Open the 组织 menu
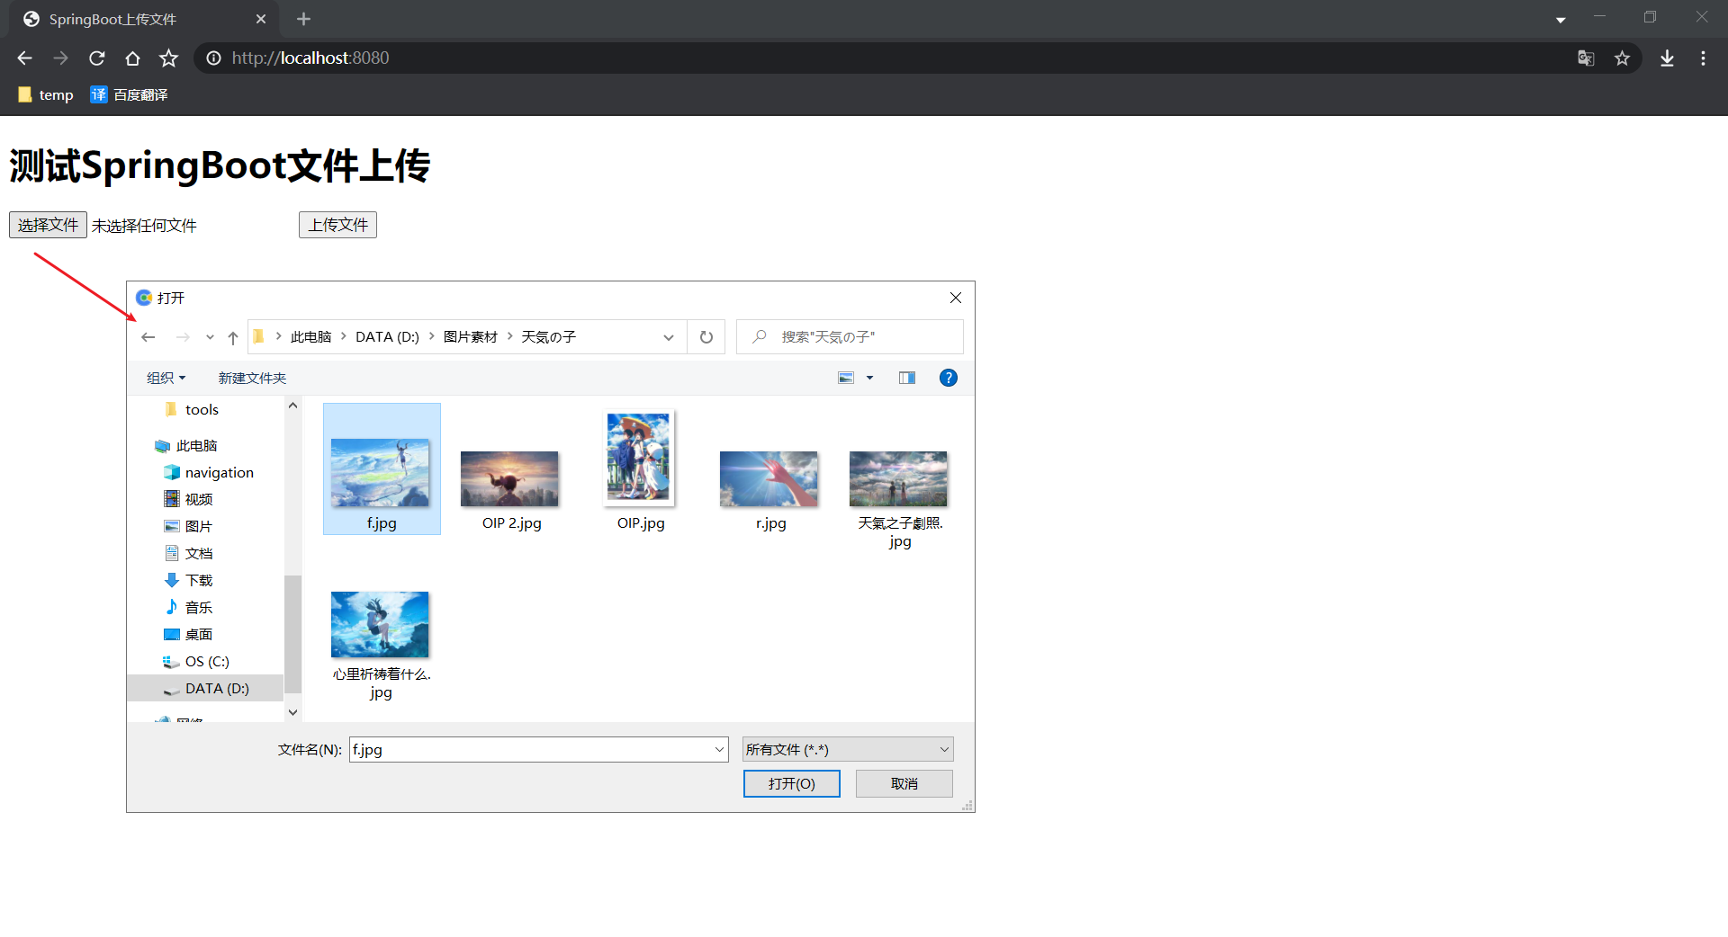The image size is (1728, 937). coord(166,379)
